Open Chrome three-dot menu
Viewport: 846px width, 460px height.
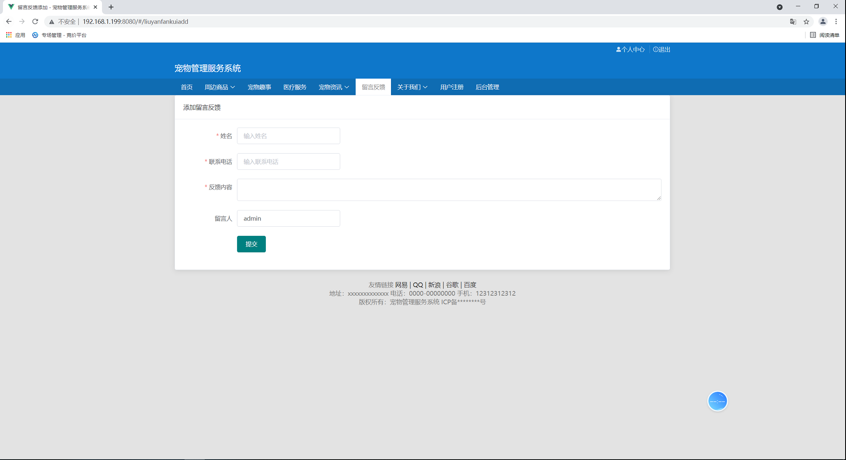[x=836, y=21]
